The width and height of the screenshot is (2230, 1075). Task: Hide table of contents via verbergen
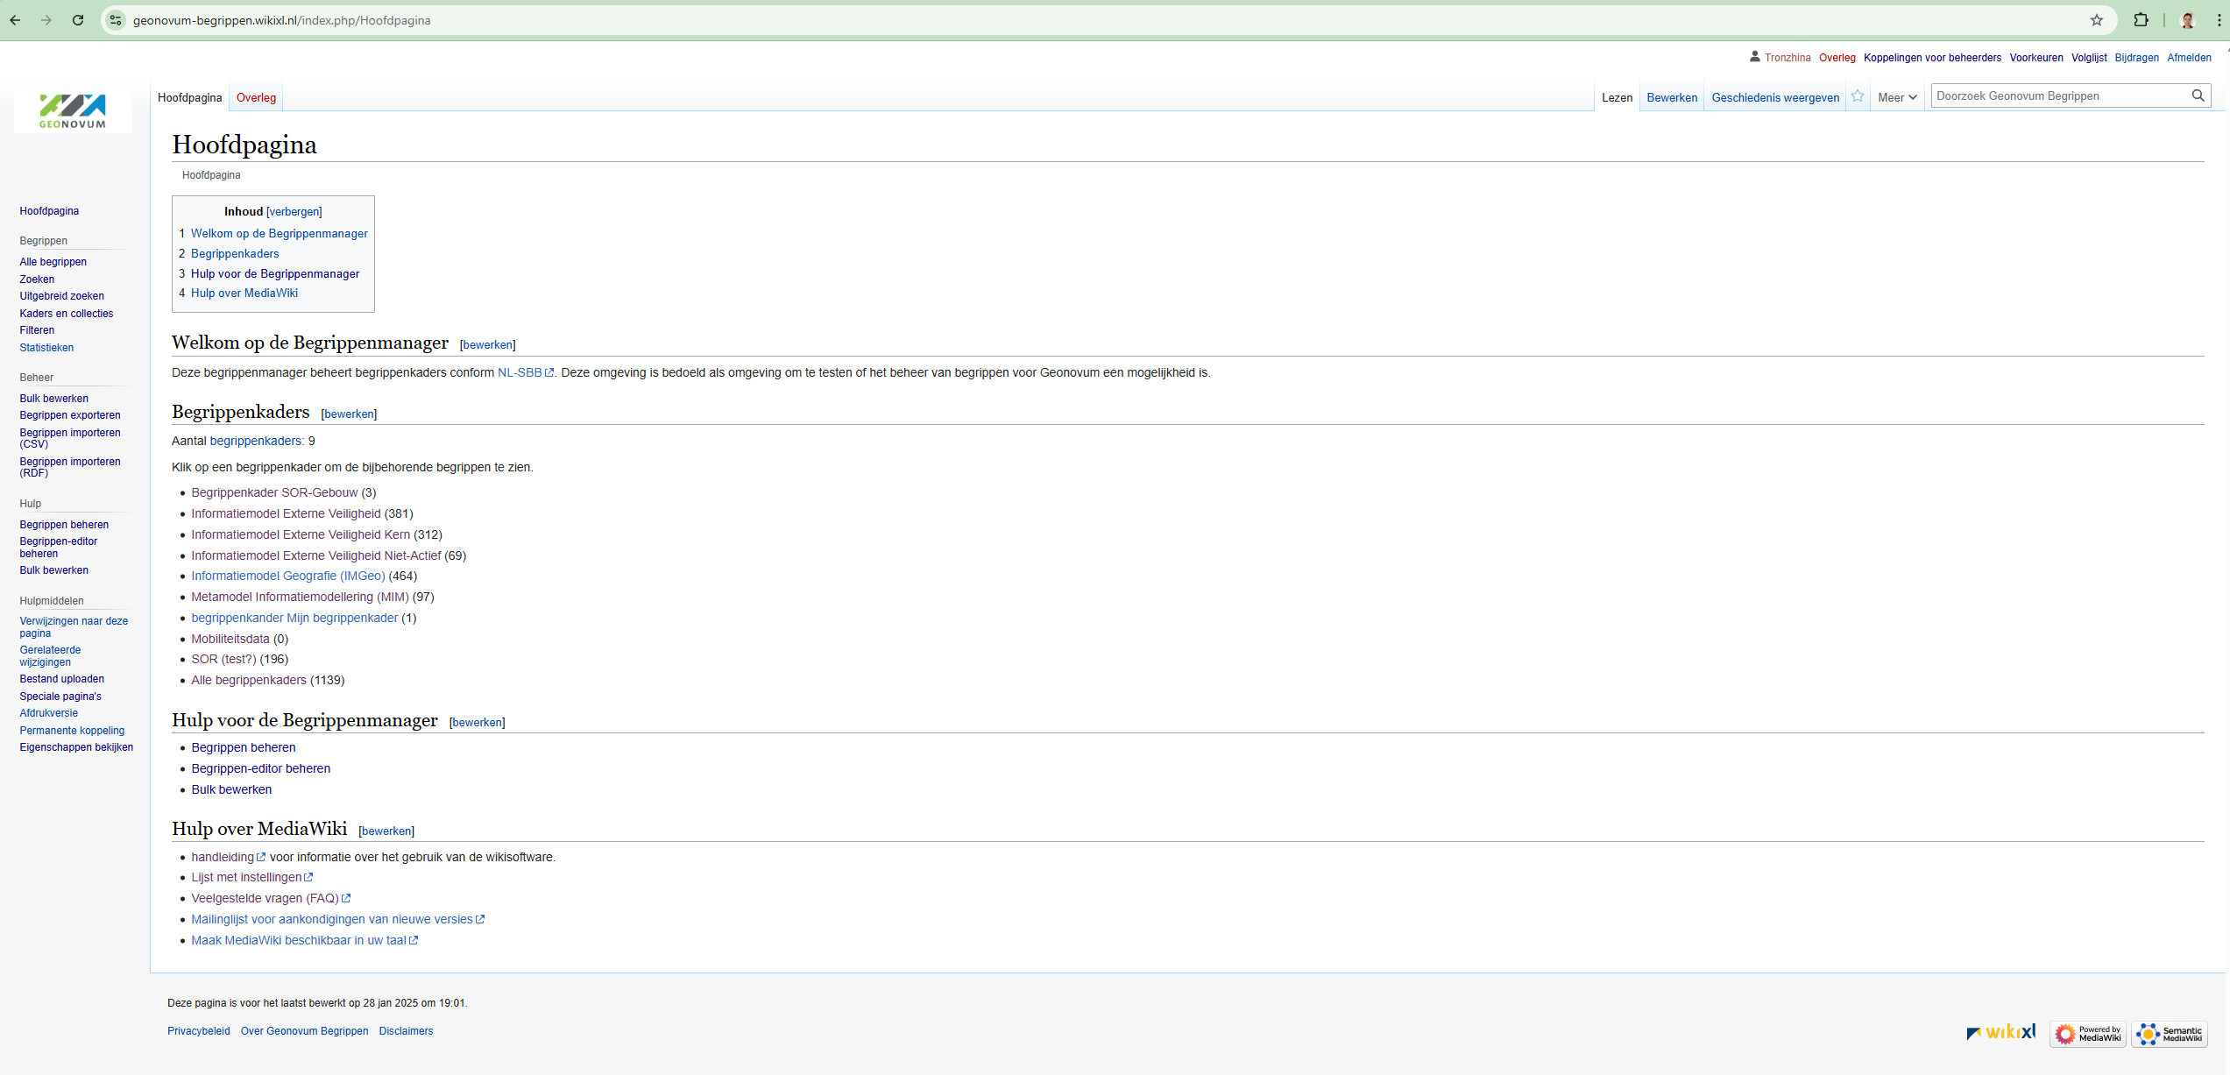(x=294, y=212)
